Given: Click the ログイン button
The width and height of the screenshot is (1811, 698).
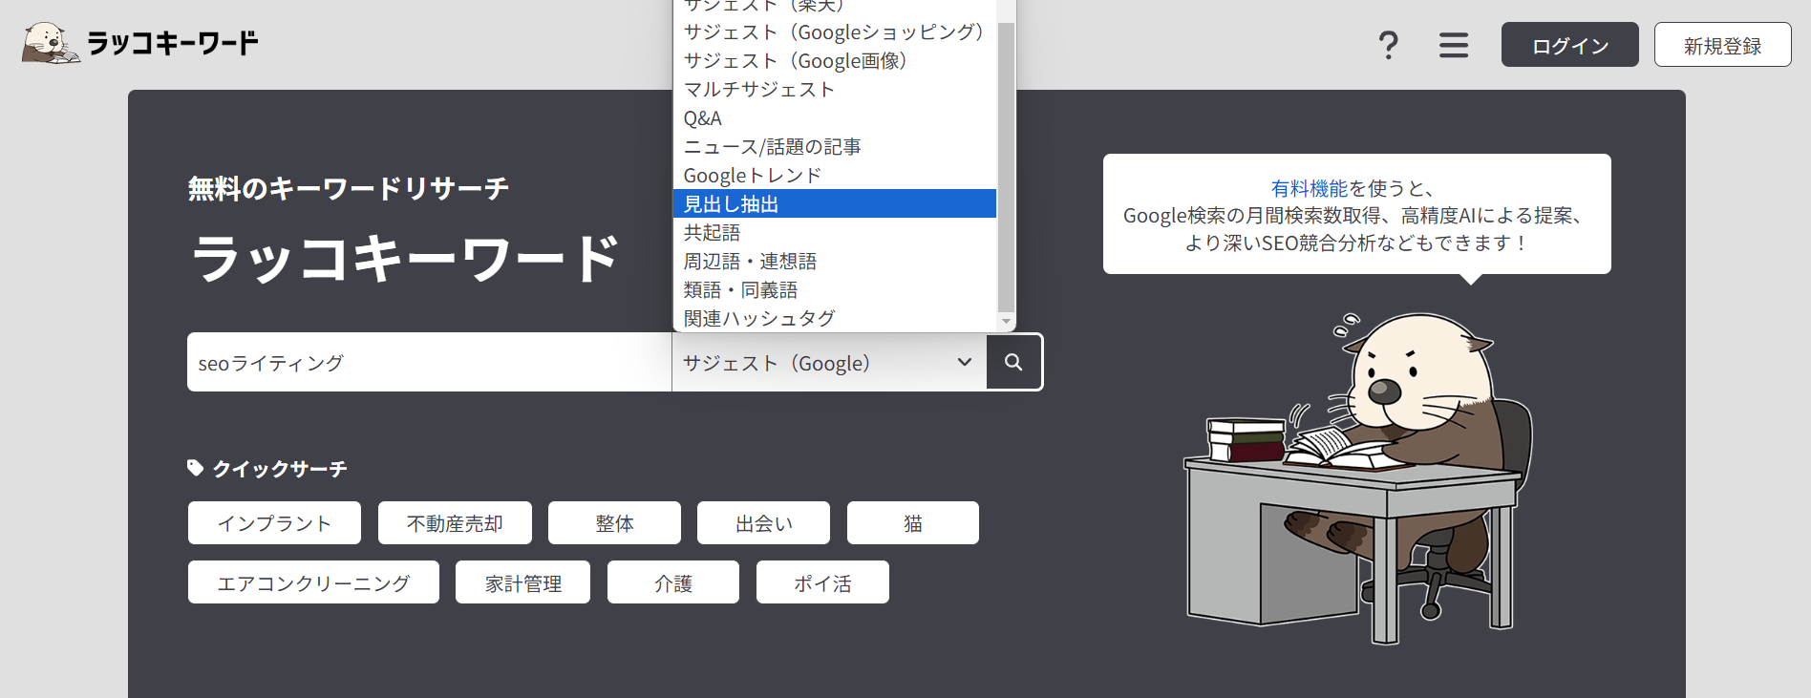Looking at the screenshot, I should click(1570, 45).
